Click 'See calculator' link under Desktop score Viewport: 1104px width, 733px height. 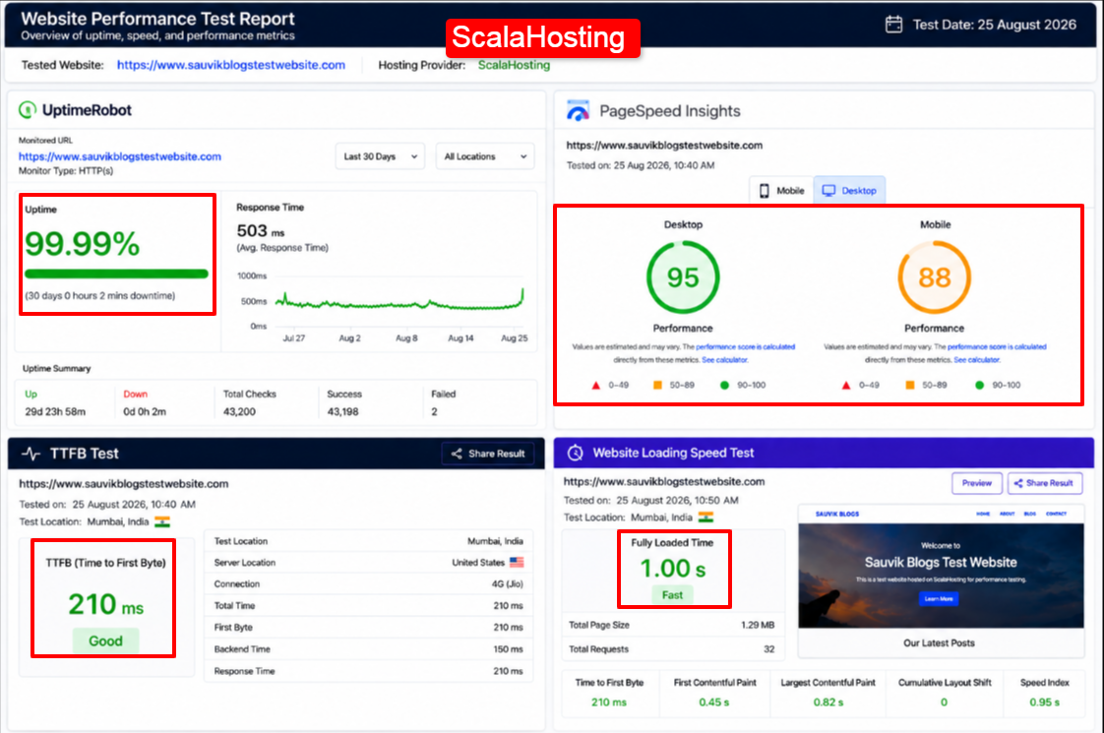click(x=724, y=360)
